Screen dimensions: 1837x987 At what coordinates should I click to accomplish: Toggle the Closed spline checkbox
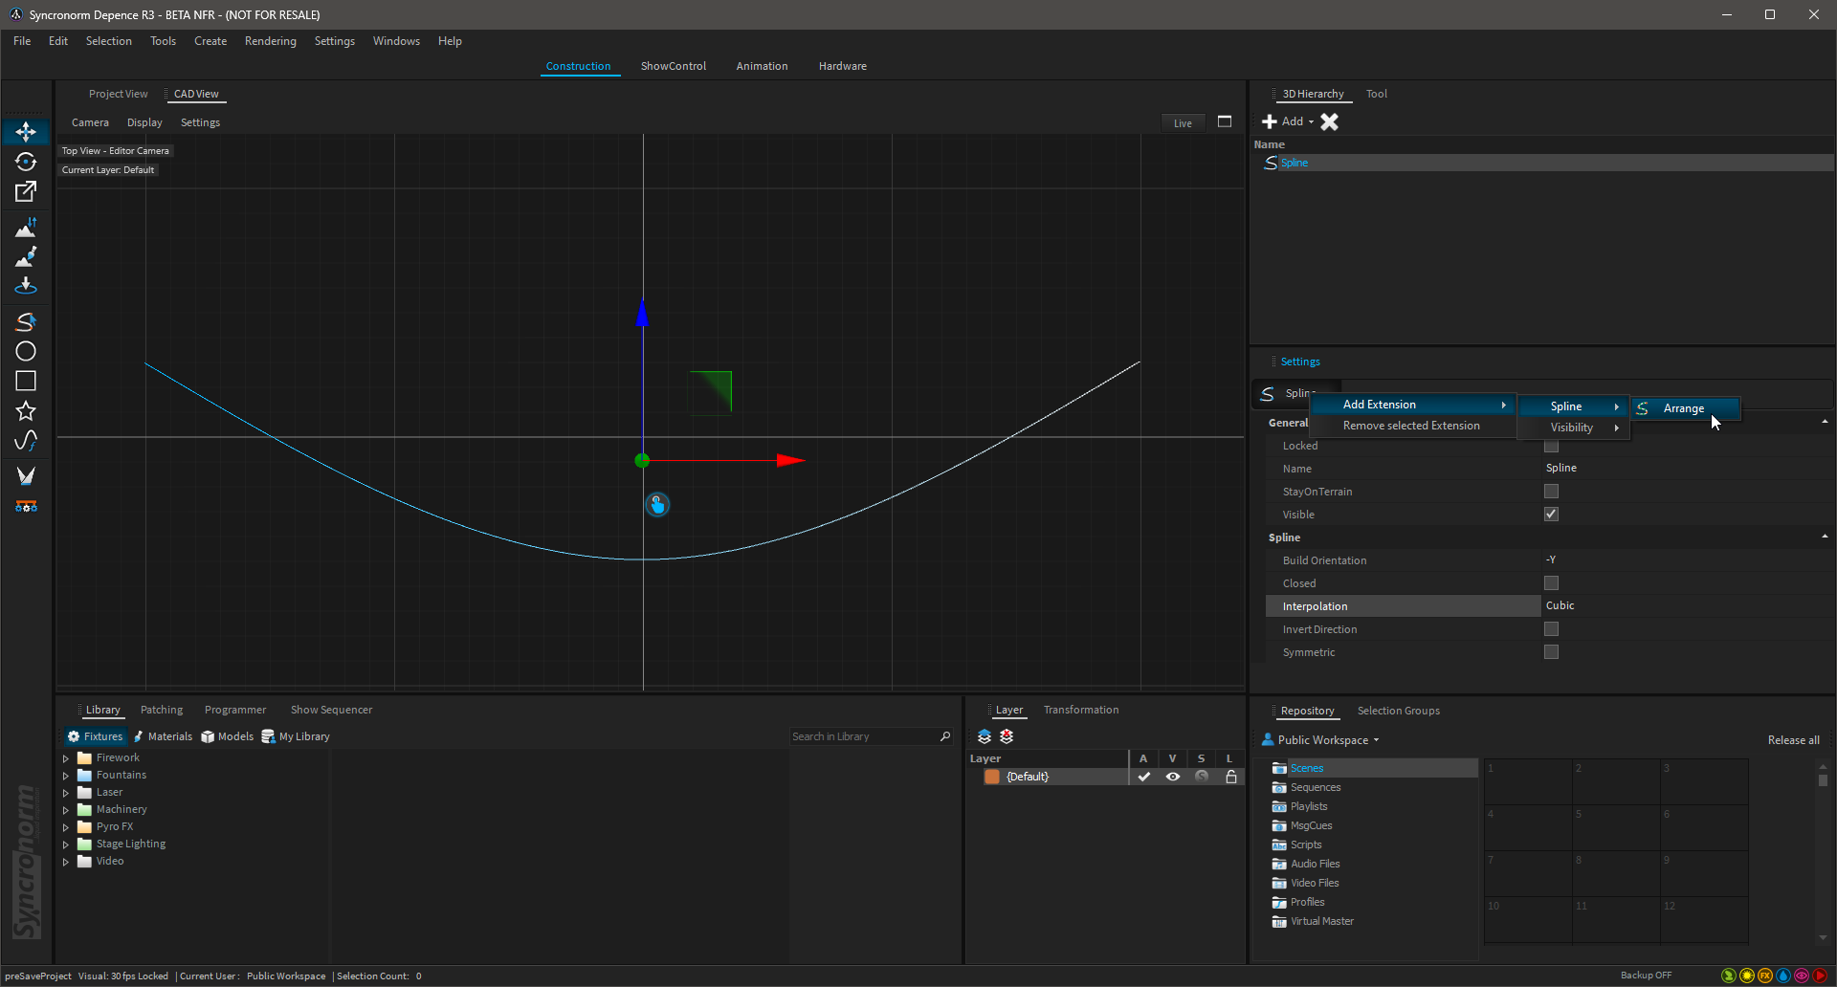tap(1551, 582)
